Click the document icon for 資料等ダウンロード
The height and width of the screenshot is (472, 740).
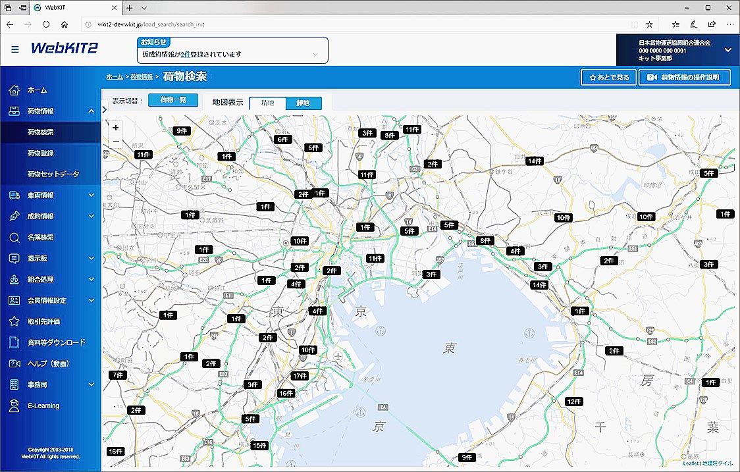coord(14,343)
